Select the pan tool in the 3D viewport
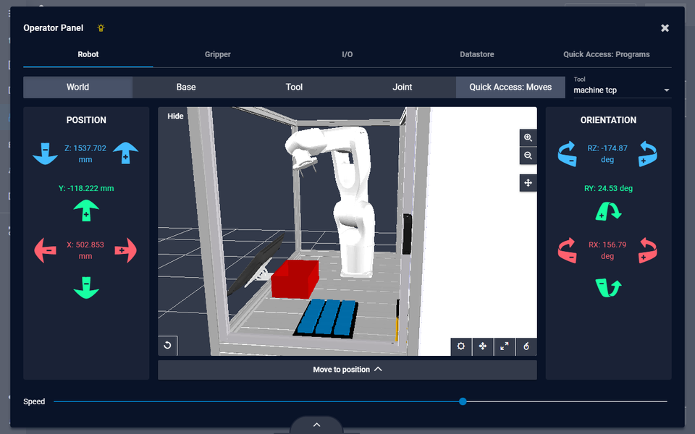This screenshot has width=695, height=434. tap(528, 182)
